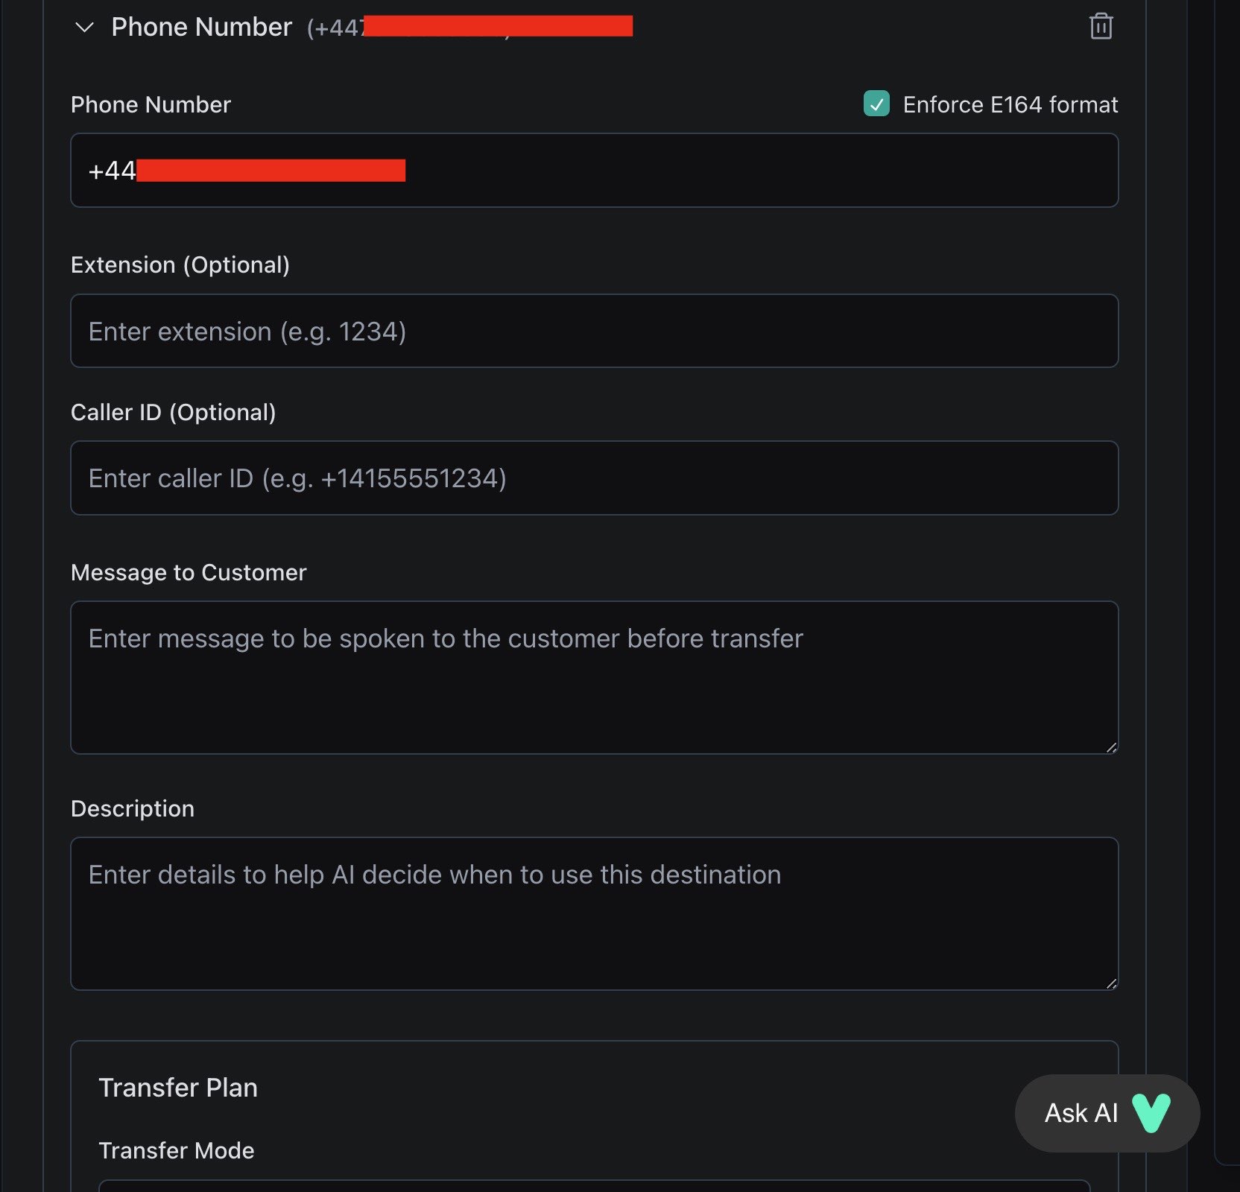
Task: Collapse the Phone Number section chevron
Action: (85, 28)
